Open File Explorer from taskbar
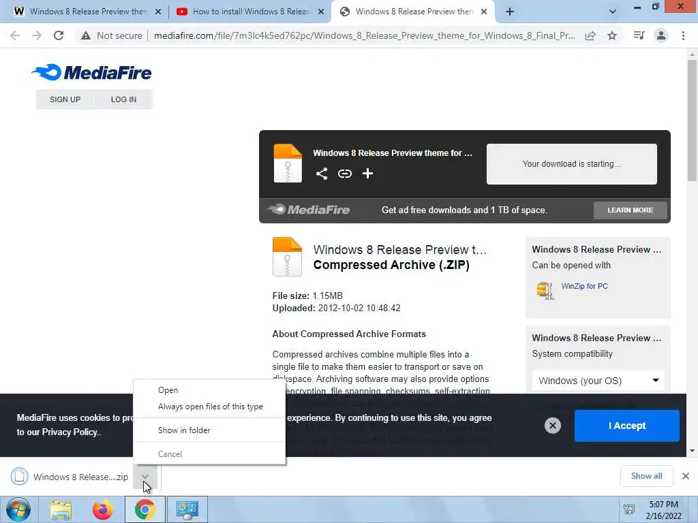The image size is (698, 523). click(61, 509)
